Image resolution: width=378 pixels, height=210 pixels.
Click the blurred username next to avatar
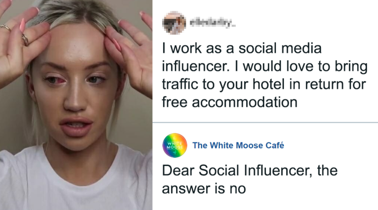212,24
